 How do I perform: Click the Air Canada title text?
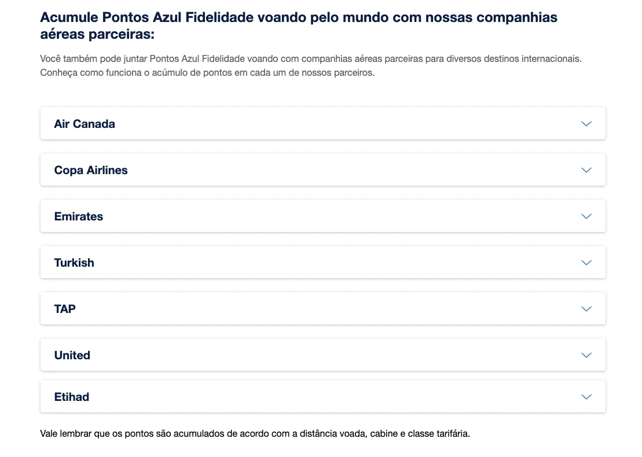click(x=85, y=124)
